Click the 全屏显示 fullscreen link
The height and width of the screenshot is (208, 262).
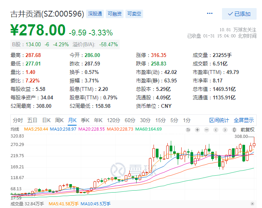(x=244, y=120)
